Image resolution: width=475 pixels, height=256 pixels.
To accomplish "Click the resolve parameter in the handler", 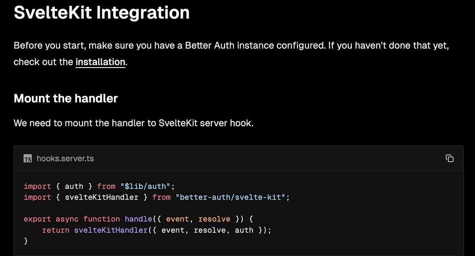I will [x=214, y=219].
